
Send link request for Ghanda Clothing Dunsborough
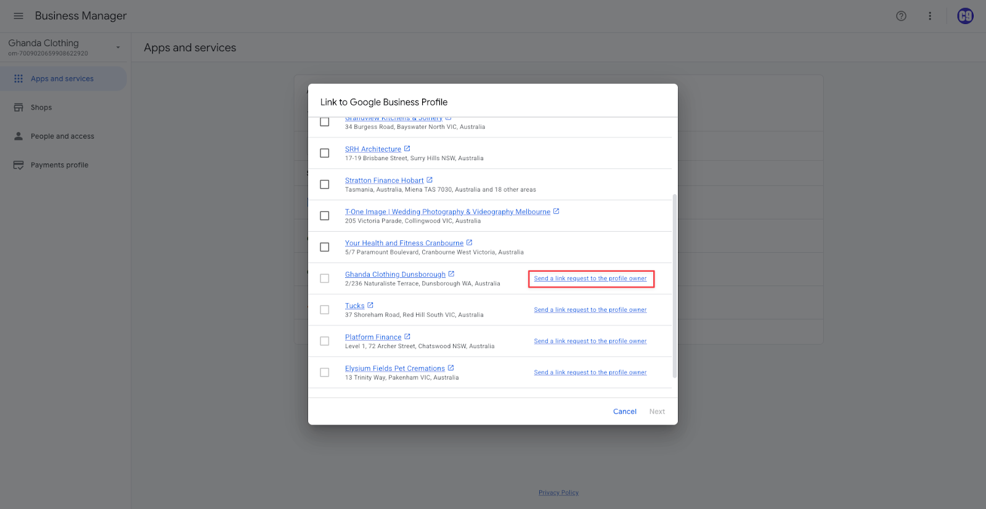[x=590, y=279]
